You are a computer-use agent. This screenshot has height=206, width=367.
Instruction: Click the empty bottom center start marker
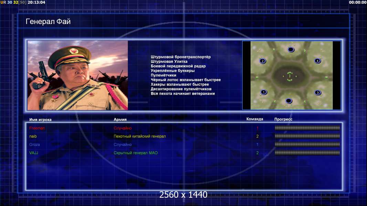point(289,101)
